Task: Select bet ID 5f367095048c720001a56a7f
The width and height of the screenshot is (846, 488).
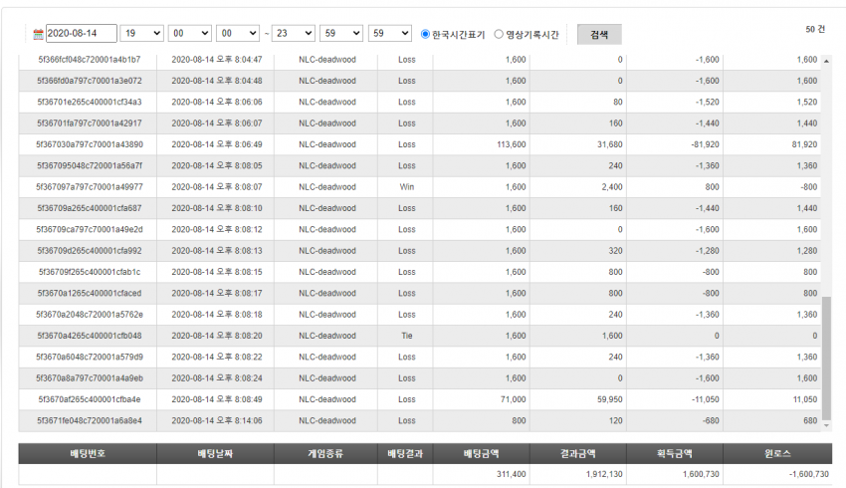Action: [x=90, y=165]
